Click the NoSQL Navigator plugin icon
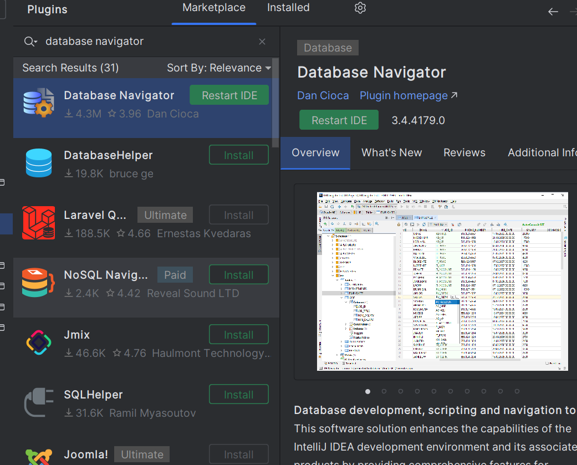 [x=39, y=283]
